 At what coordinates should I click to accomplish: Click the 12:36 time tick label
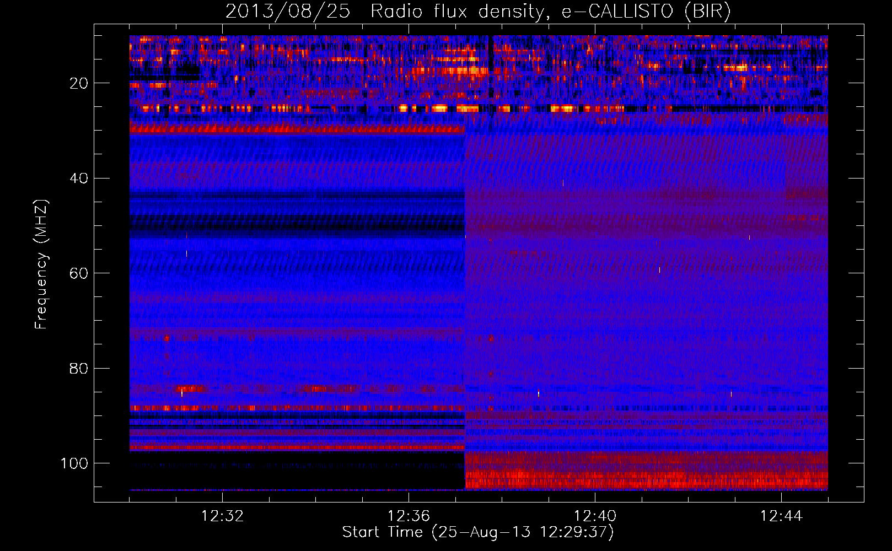click(409, 516)
